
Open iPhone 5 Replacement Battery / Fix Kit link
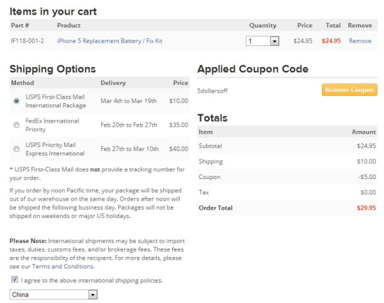(x=109, y=41)
